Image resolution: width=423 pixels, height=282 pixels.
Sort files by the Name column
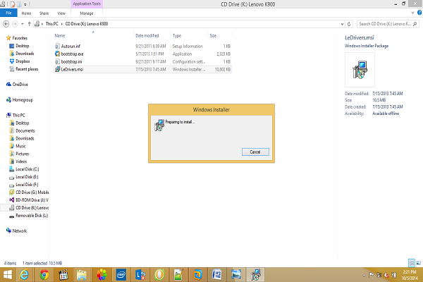[x=60, y=36]
